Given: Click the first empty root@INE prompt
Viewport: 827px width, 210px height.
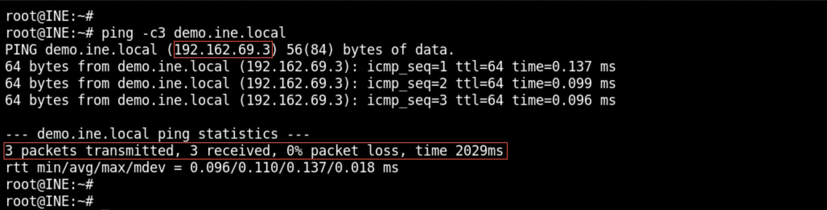Looking at the screenshot, I should [49, 16].
